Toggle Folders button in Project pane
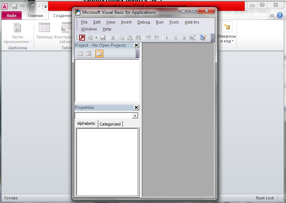Image resolution: width=286 pixels, height=203 pixels. 99,54
